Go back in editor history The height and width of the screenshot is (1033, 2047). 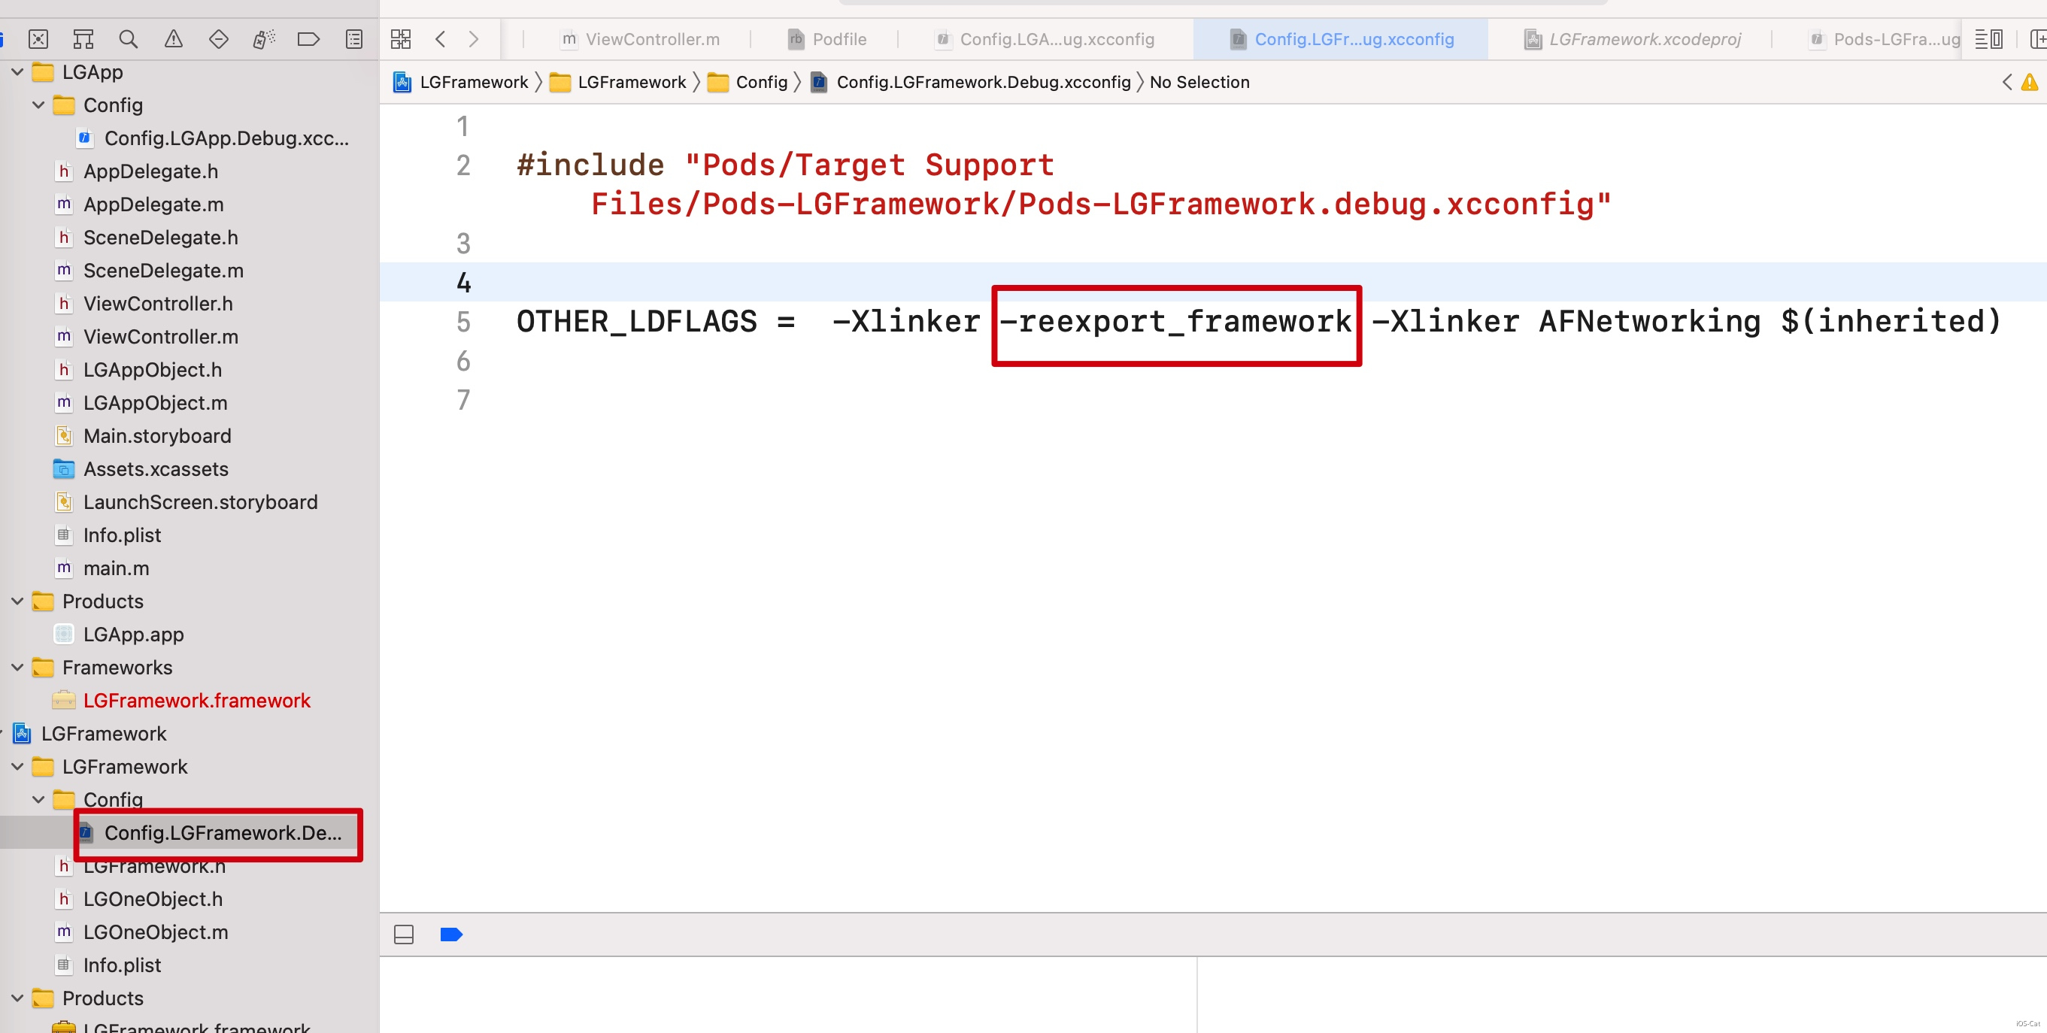(440, 39)
